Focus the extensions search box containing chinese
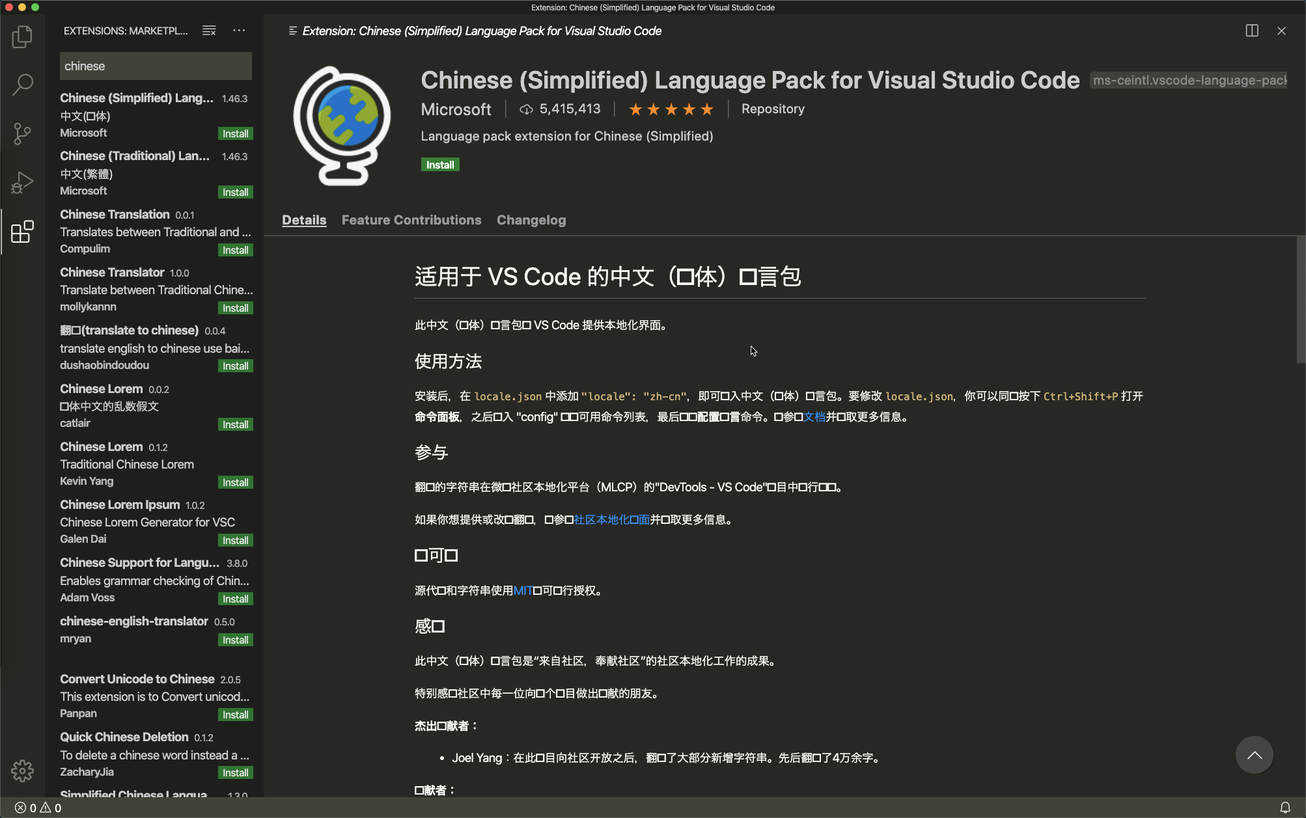 pyautogui.click(x=156, y=66)
